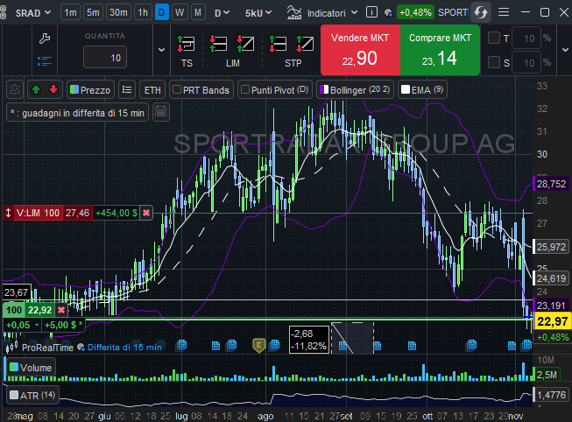Click the sync arrows icon next to SPORT
Image resolution: width=572 pixels, height=422 pixels.
(481, 13)
